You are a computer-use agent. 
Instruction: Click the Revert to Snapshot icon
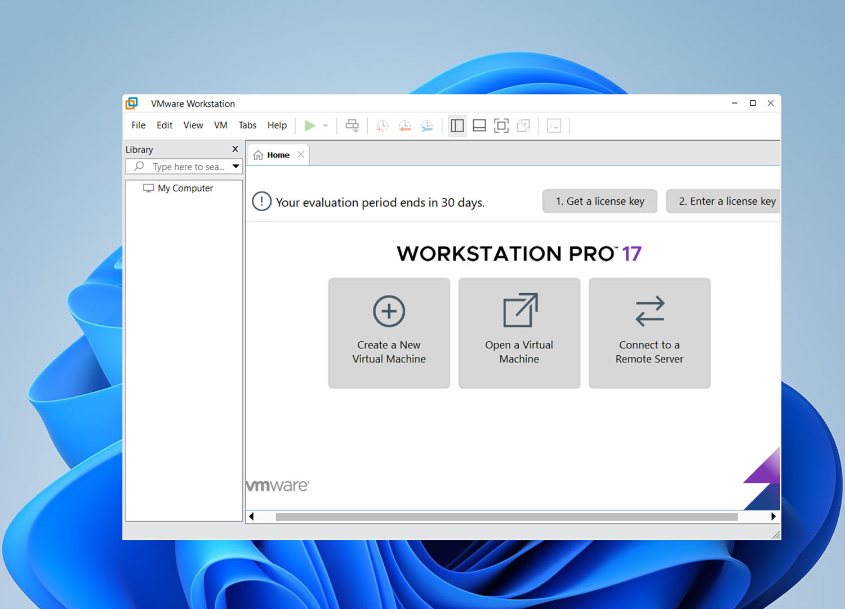404,126
